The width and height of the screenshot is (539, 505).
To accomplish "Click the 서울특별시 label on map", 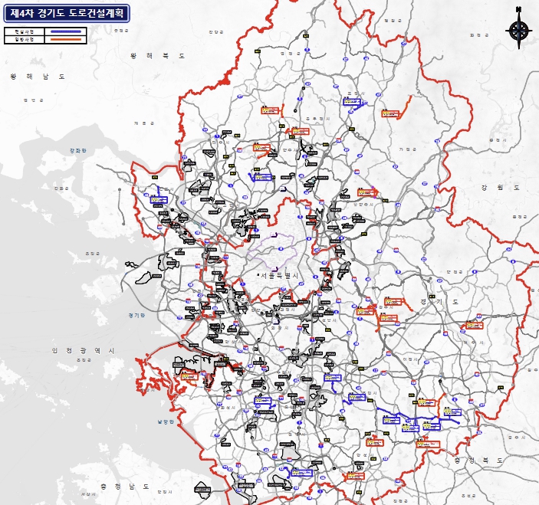I will [281, 274].
